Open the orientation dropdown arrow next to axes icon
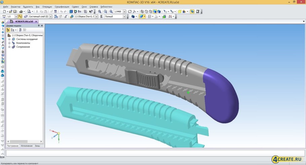 coord(138,11)
